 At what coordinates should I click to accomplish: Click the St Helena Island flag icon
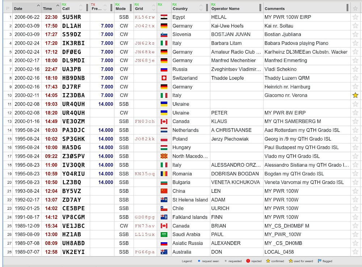[164, 200]
